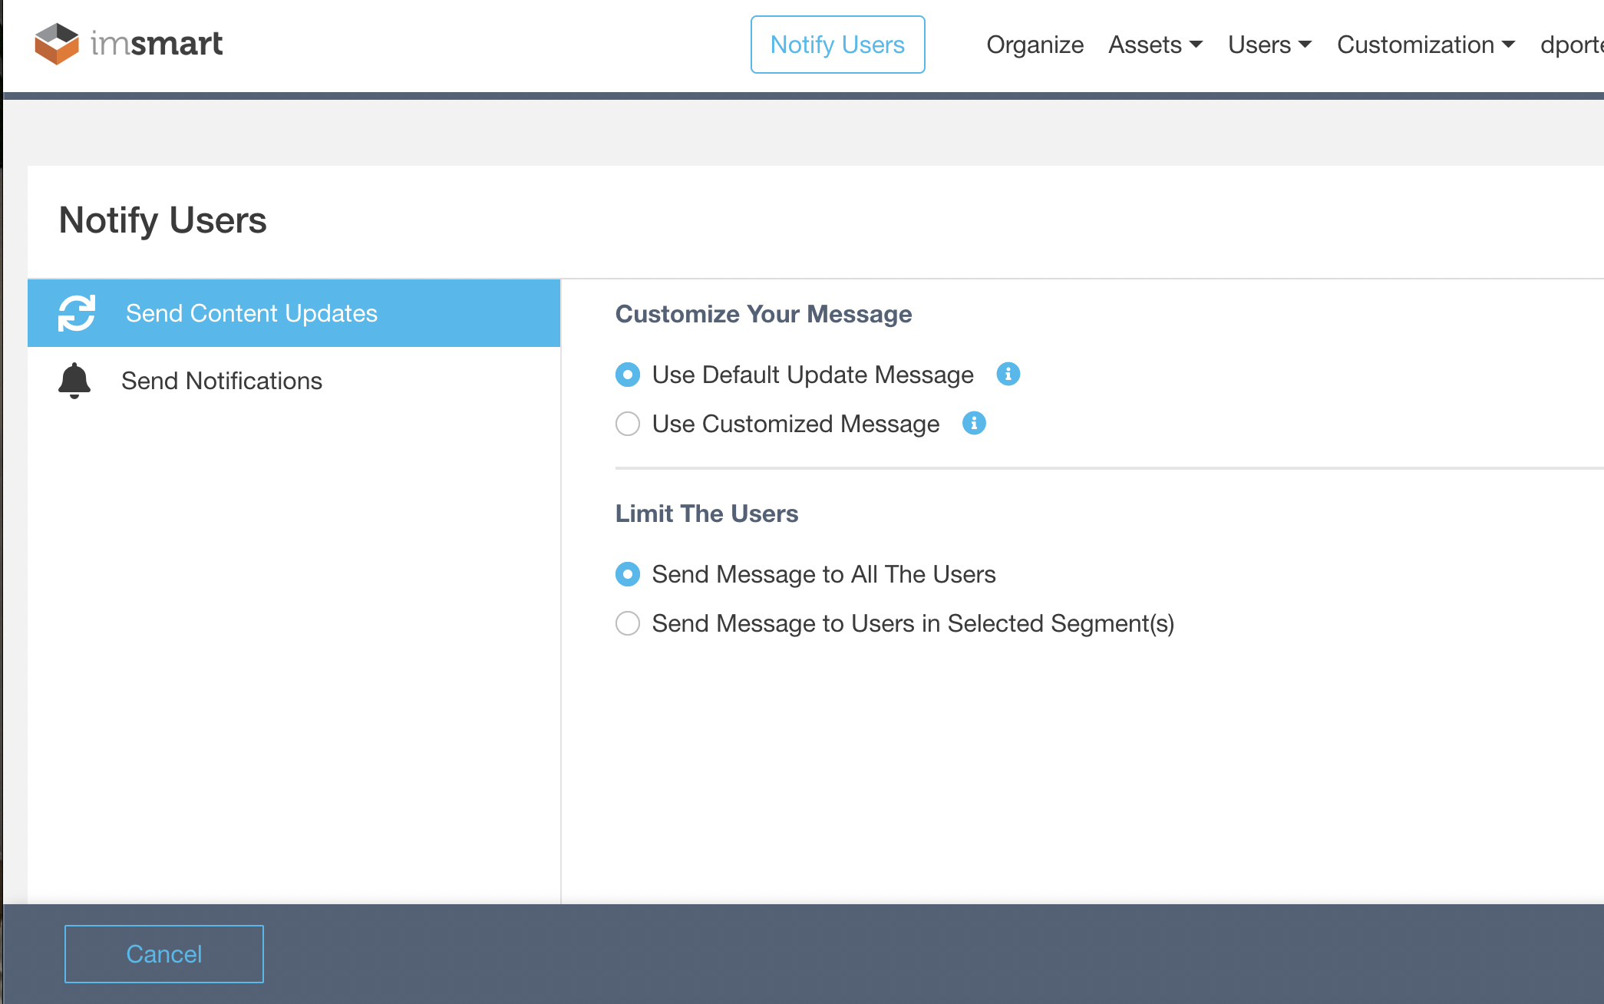
Task: Click the bell icon next to Send Notifications
Action: click(x=74, y=380)
